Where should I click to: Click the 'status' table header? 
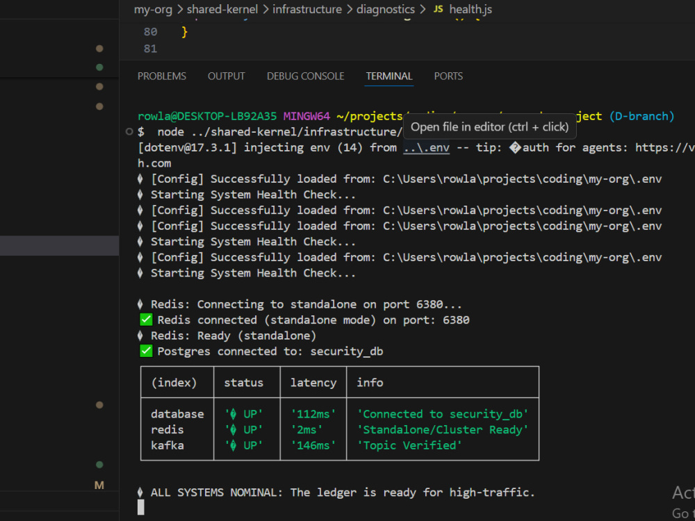click(243, 382)
